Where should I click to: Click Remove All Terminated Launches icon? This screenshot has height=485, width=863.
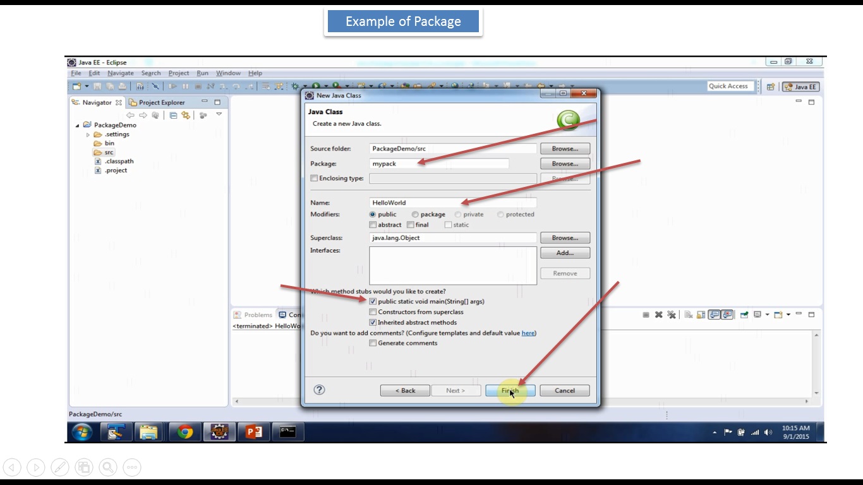point(671,314)
